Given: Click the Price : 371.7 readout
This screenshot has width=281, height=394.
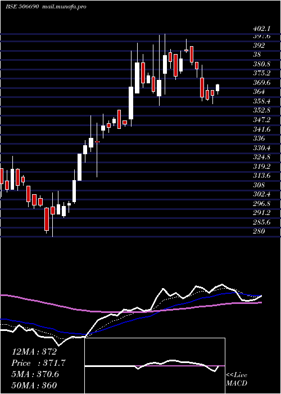Looking at the screenshot, I should point(39,363).
